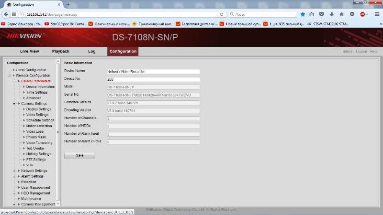The height and width of the screenshot is (215, 383).
Task: Open Time Settings in the tree
Action: pos(37,92)
